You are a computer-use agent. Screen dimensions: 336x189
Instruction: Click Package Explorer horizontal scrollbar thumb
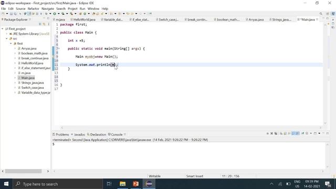pos(23,171)
